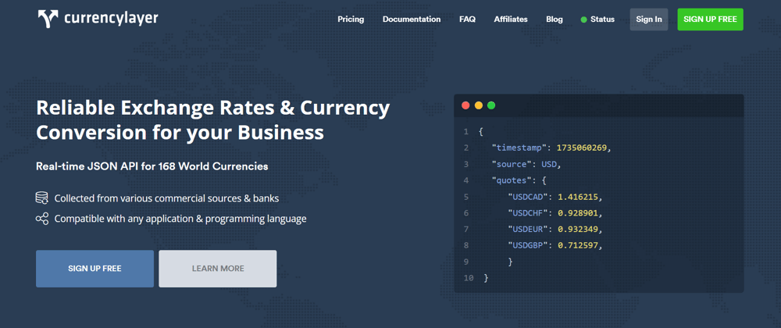Check the Status page link
Image resolution: width=781 pixels, height=328 pixels.
602,20
